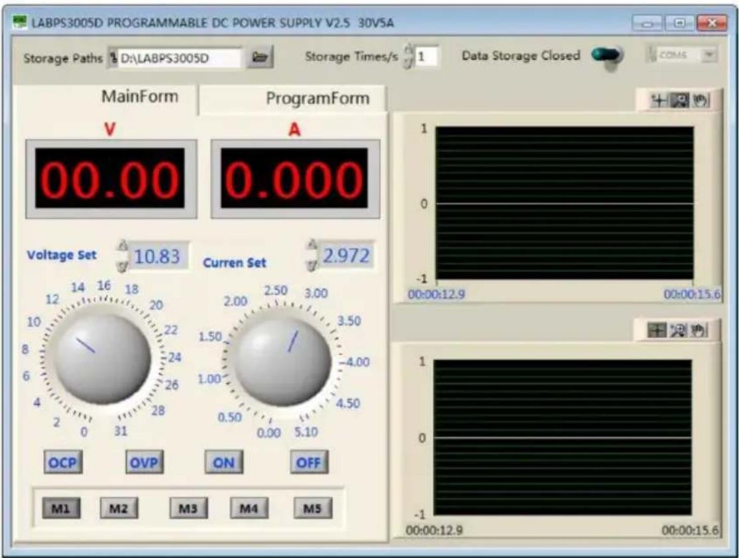The height and width of the screenshot is (558, 739).
Task: Select the zoom tool on lower graph
Action: [x=678, y=330]
